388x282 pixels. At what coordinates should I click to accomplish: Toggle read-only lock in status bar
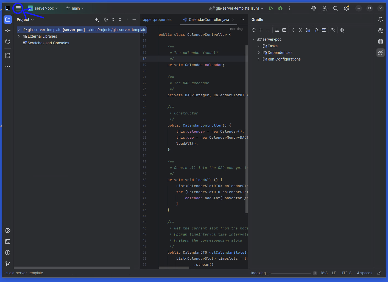(379, 273)
